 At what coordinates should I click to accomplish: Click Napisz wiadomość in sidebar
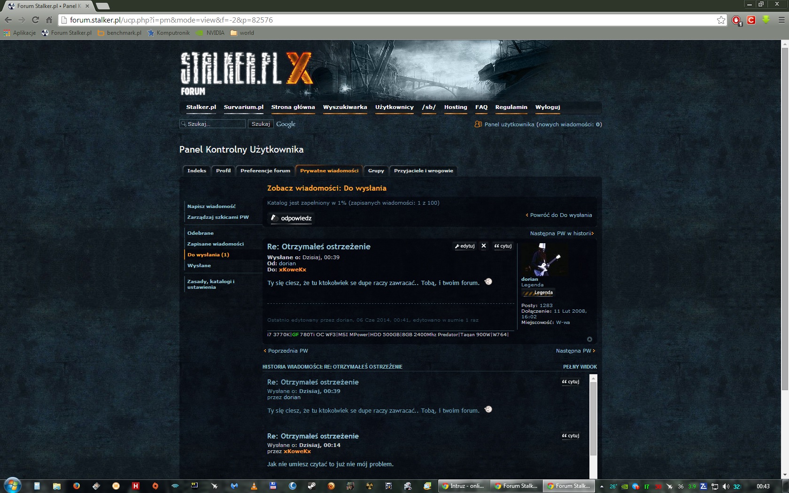[x=211, y=207]
